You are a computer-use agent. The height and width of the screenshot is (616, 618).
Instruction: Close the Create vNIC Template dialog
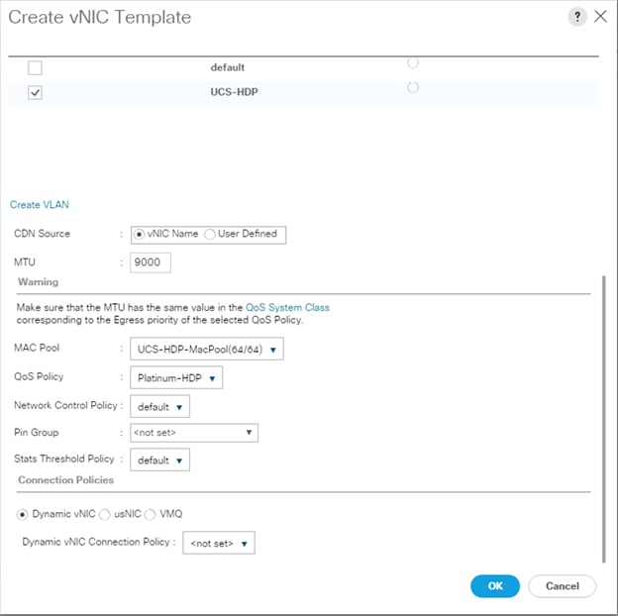[600, 17]
